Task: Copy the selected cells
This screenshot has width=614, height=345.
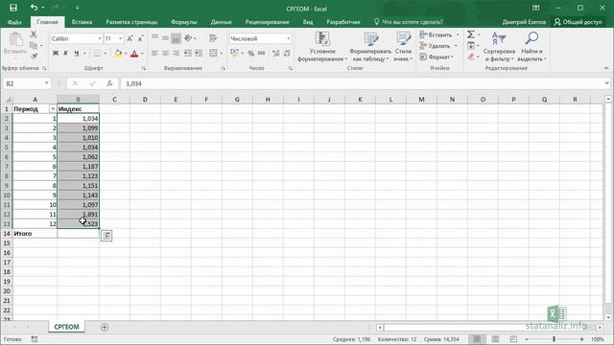Action: 34,46
